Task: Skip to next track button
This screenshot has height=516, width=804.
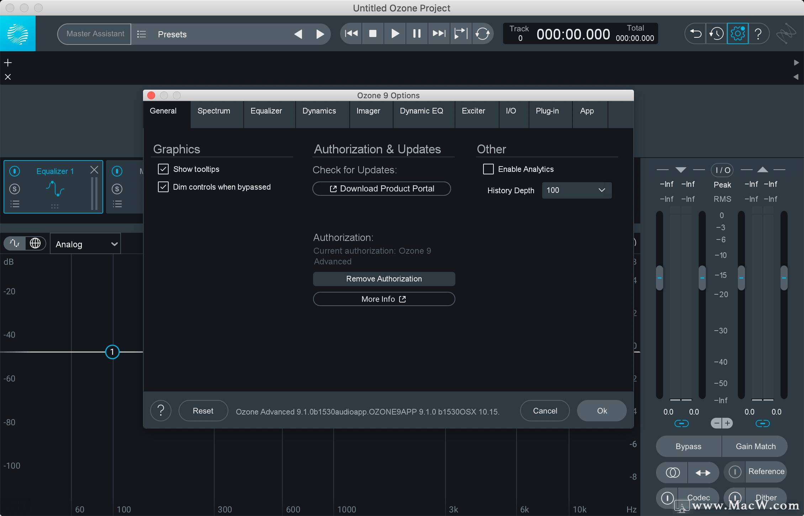Action: (x=439, y=33)
